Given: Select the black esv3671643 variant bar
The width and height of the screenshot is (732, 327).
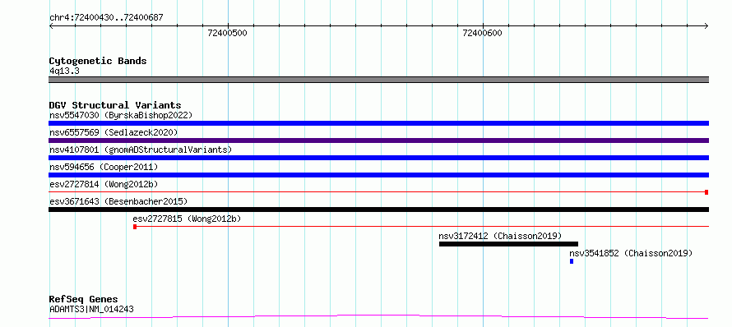Looking at the screenshot, I should pyautogui.click(x=378, y=210).
